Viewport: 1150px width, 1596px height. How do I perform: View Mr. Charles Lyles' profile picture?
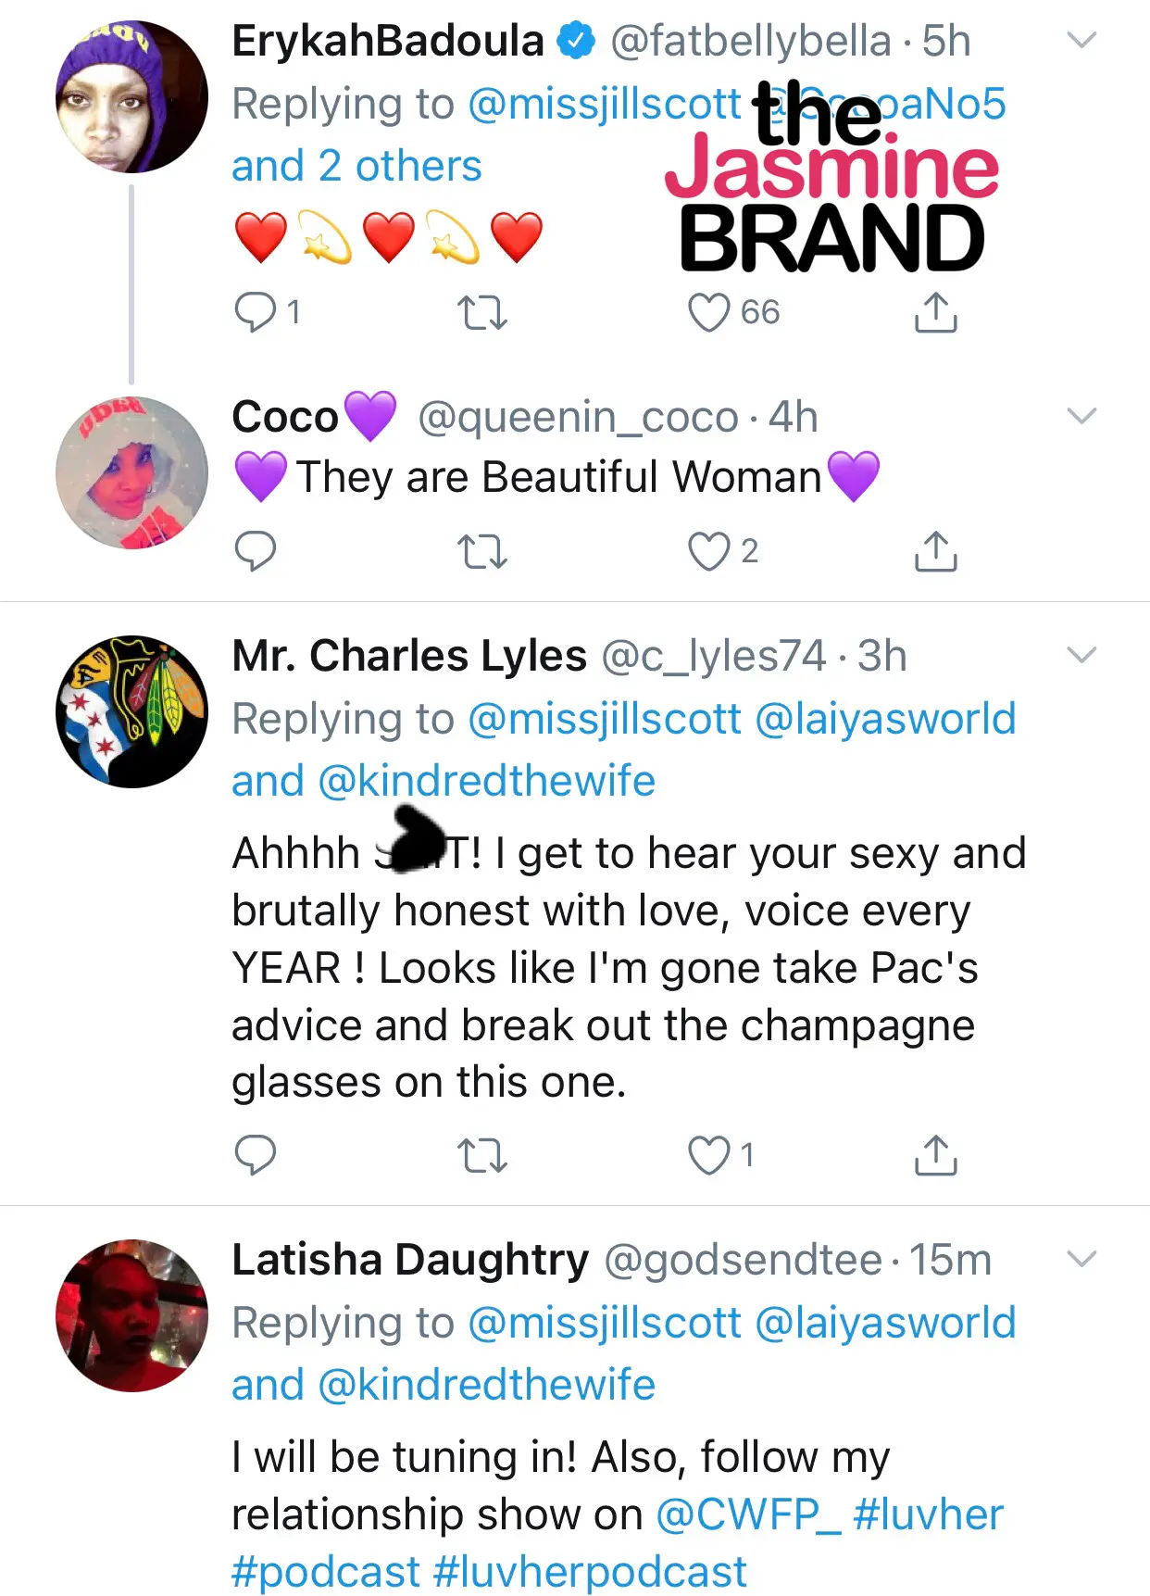131,711
